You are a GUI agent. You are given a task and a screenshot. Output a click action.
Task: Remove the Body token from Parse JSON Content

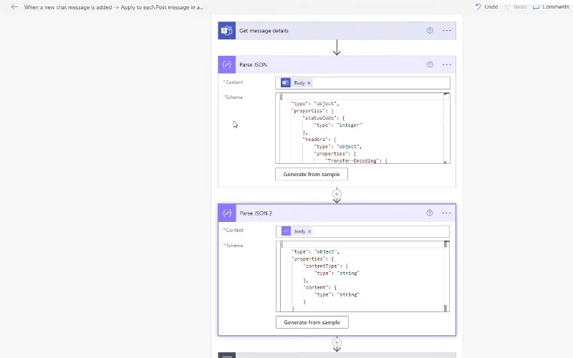309,83
